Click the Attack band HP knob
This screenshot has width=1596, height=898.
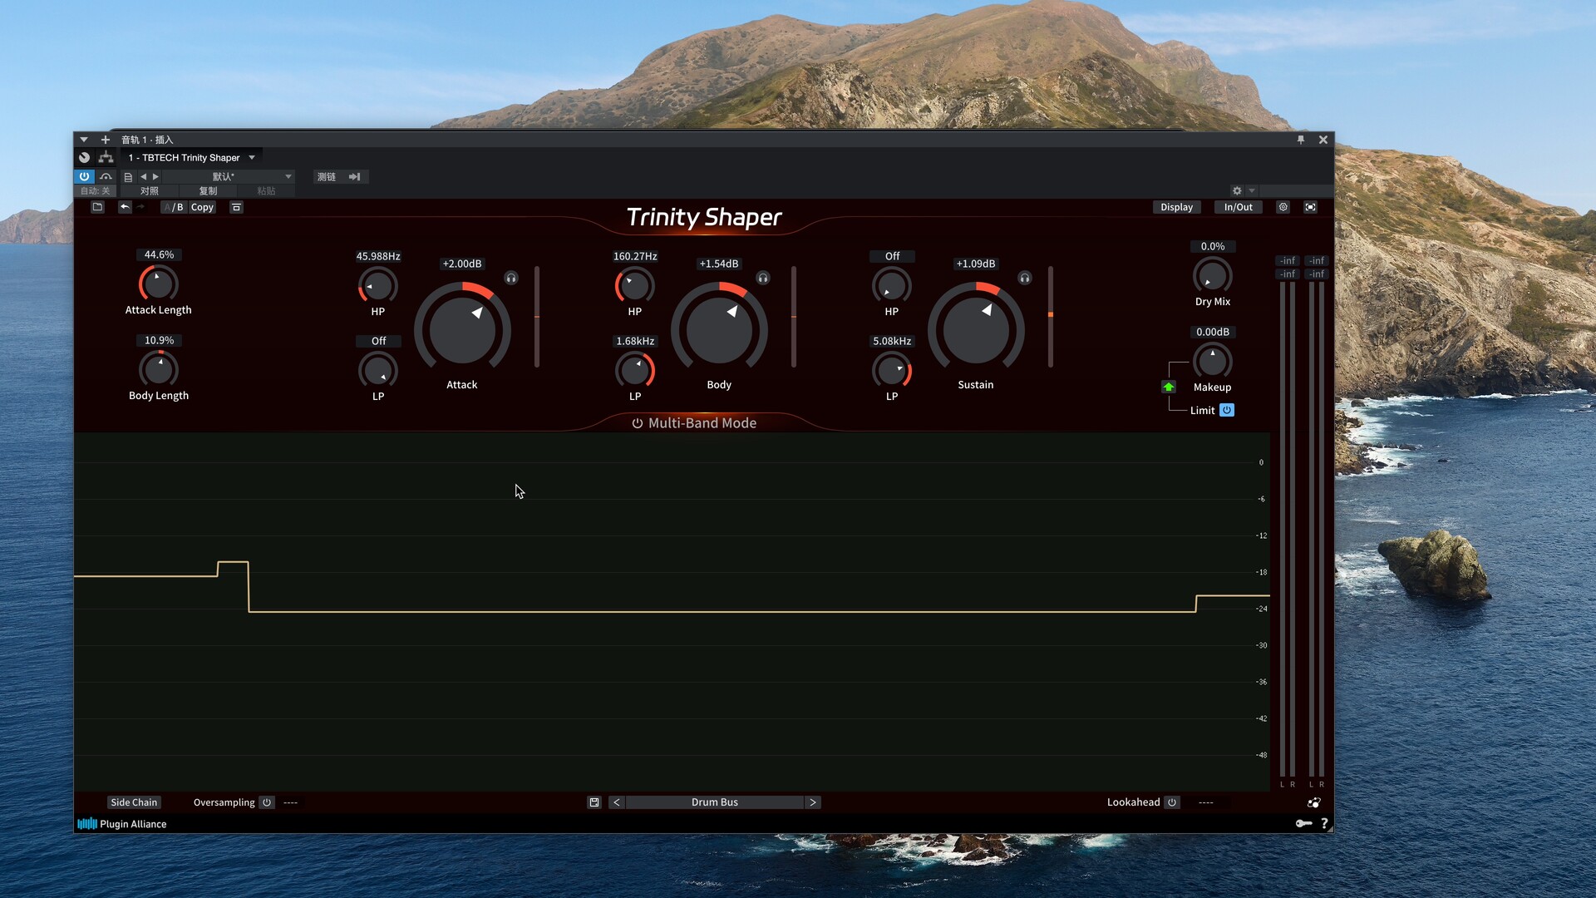tap(378, 285)
